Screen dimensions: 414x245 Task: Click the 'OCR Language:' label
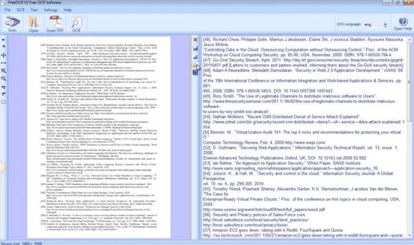click(349, 24)
